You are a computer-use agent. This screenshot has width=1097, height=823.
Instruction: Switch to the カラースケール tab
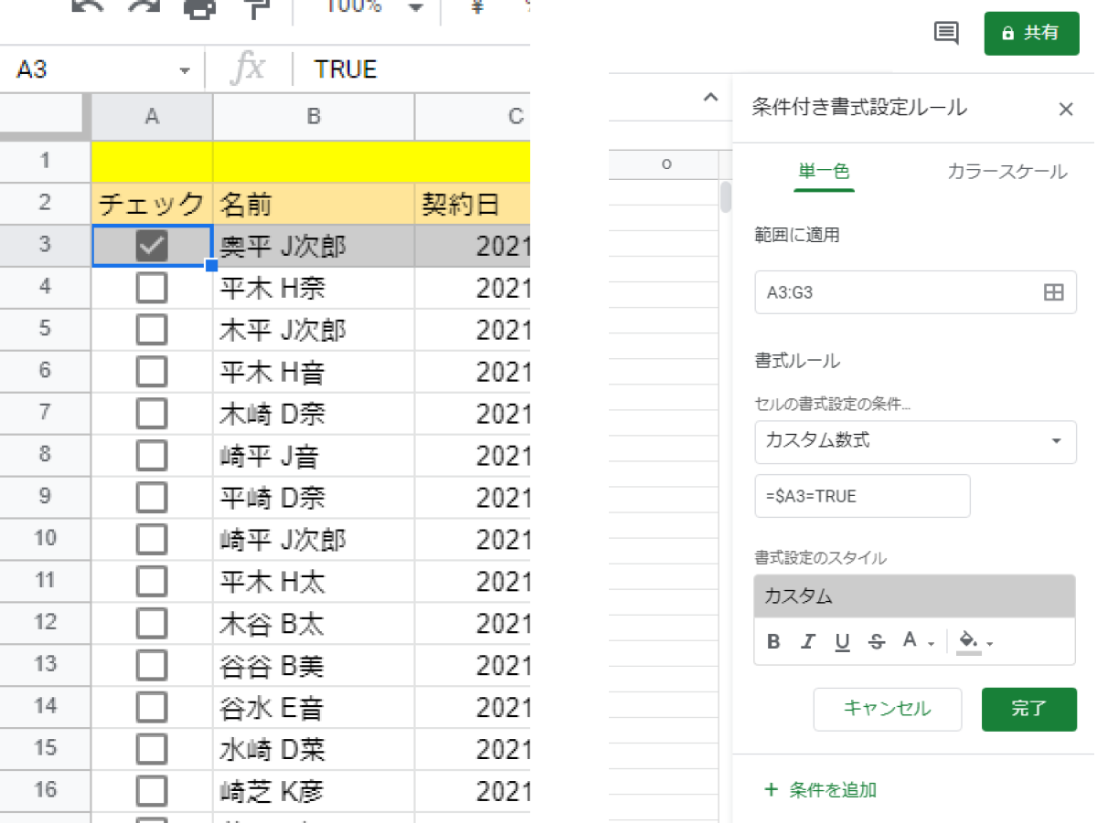point(1006,170)
